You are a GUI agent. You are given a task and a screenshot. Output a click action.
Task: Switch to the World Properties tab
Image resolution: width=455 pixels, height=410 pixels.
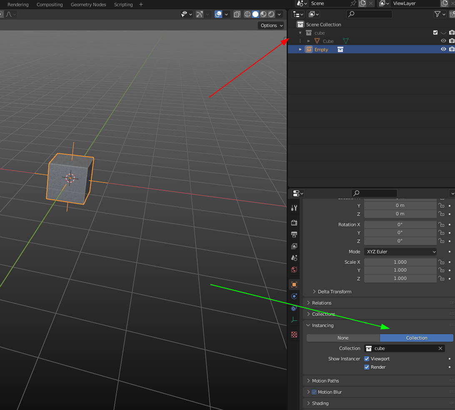(x=294, y=270)
